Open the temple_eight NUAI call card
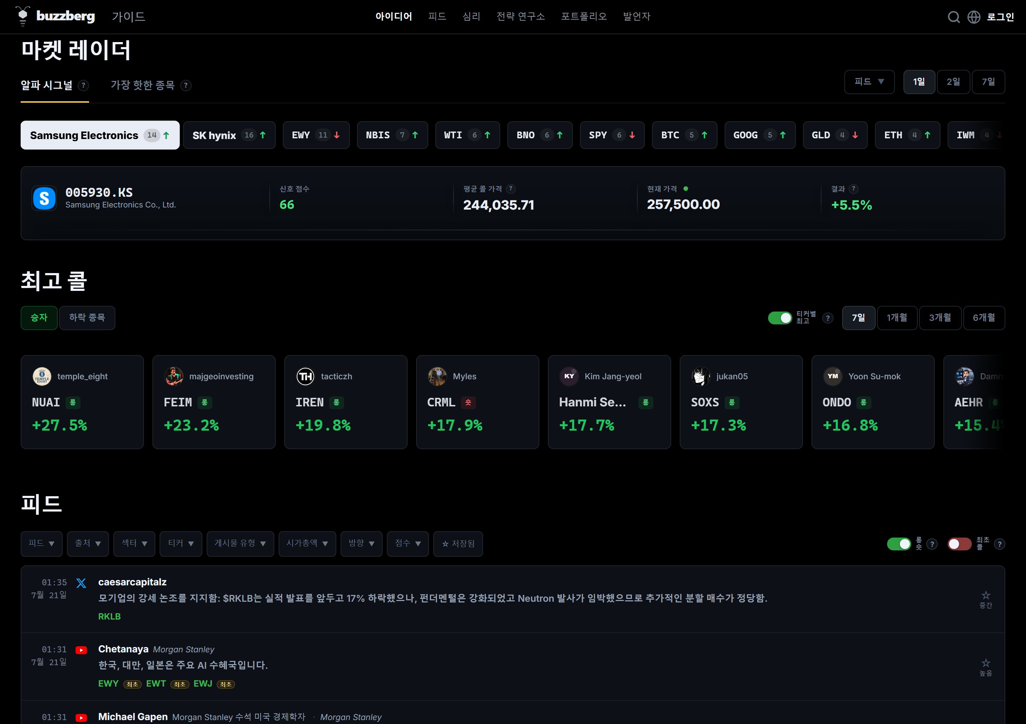 coord(82,402)
